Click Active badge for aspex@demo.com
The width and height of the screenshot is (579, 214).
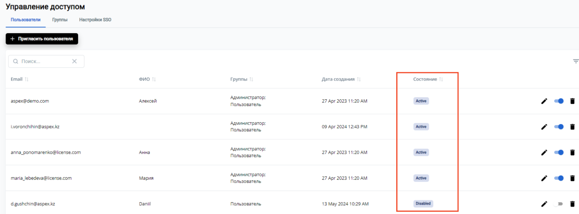[x=421, y=101]
